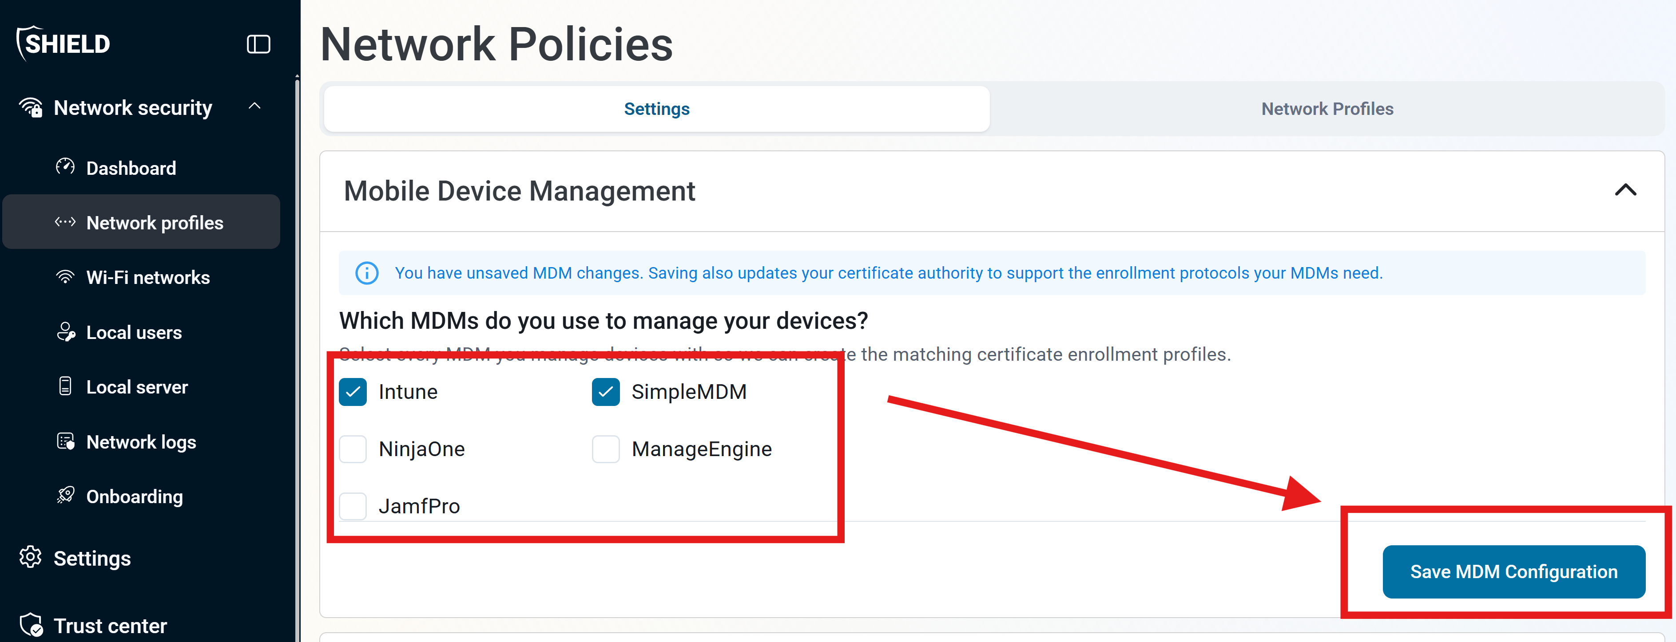The height and width of the screenshot is (642, 1676).
Task: Click the 'Which MDMs do you use' question text
Action: coord(603,320)
